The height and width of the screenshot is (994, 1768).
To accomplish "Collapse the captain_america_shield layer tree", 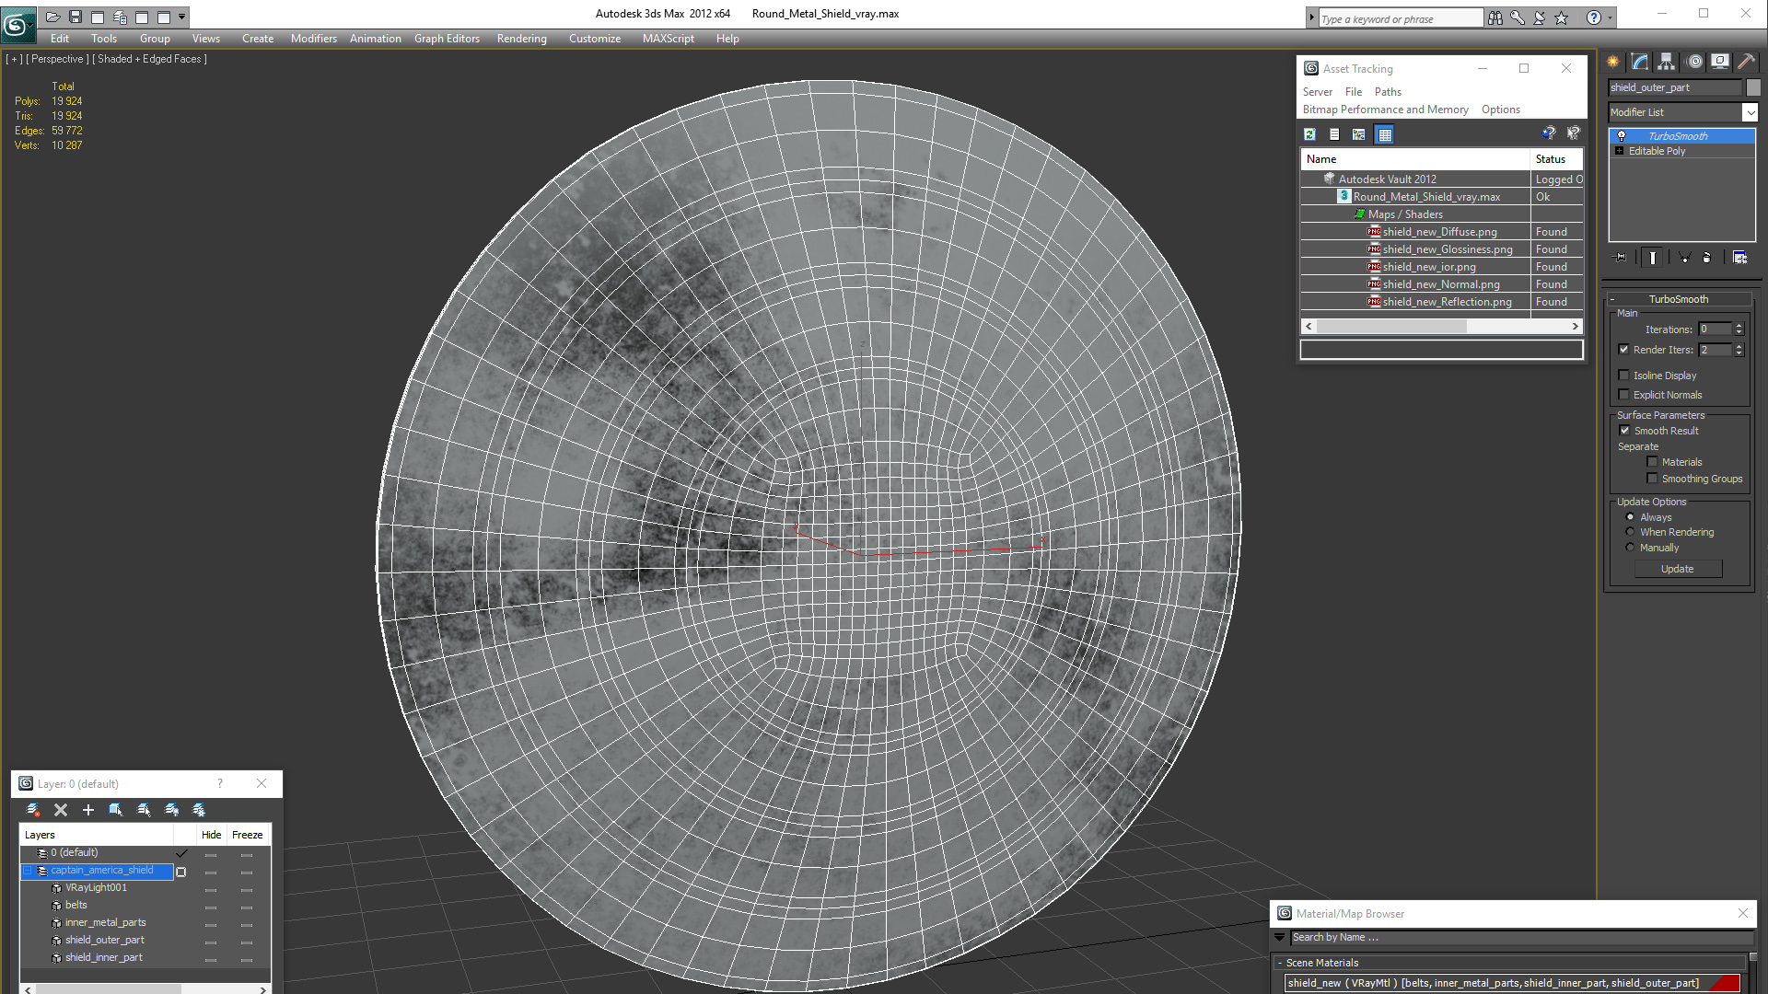I will pyautogui.click(x=28, y=871).
